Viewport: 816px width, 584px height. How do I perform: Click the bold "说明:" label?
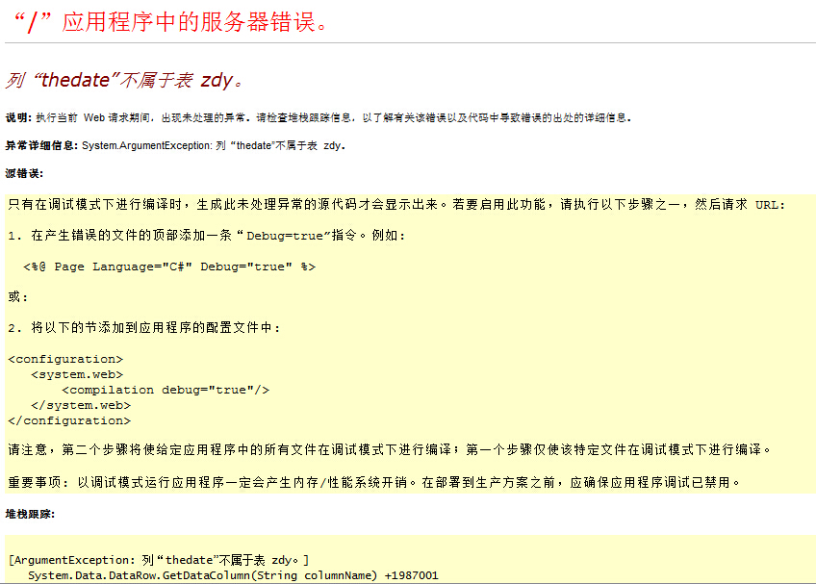pos(18,117)
